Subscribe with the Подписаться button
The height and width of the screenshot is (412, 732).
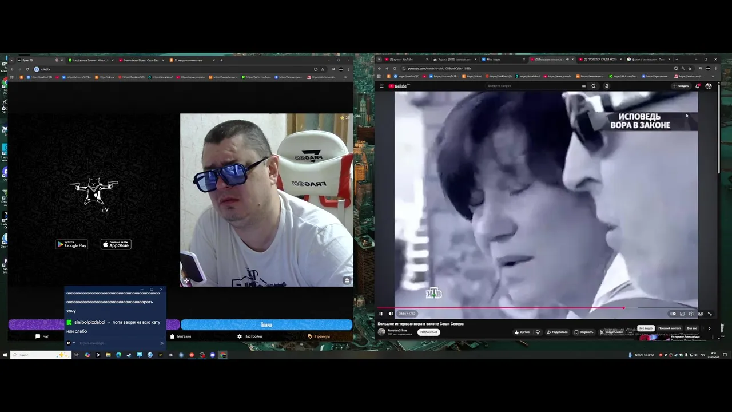(x=428, y=332)
